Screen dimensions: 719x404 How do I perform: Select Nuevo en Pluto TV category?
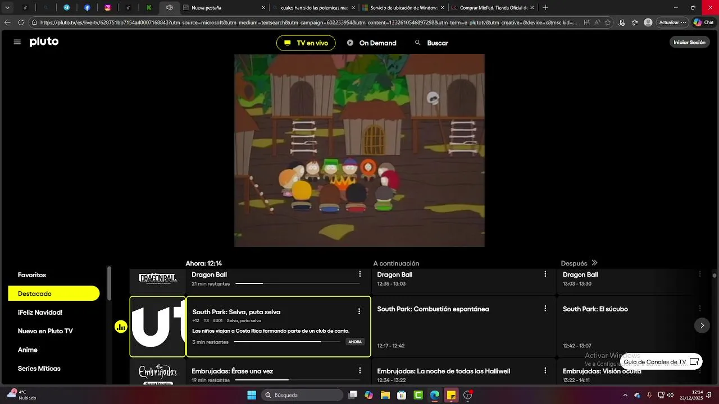coord(45,331)
